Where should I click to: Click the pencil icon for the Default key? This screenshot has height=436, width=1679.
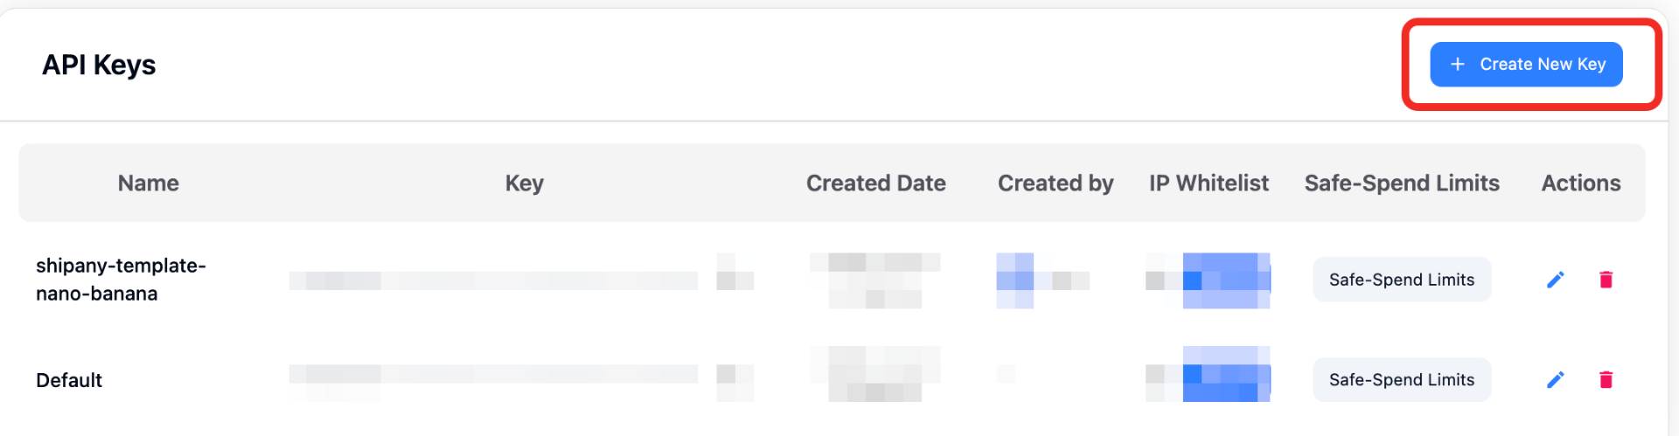point(1555,379)
